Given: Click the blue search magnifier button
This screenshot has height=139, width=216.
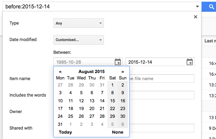Looking at the screenshot, I should click(x=209, y=7).
